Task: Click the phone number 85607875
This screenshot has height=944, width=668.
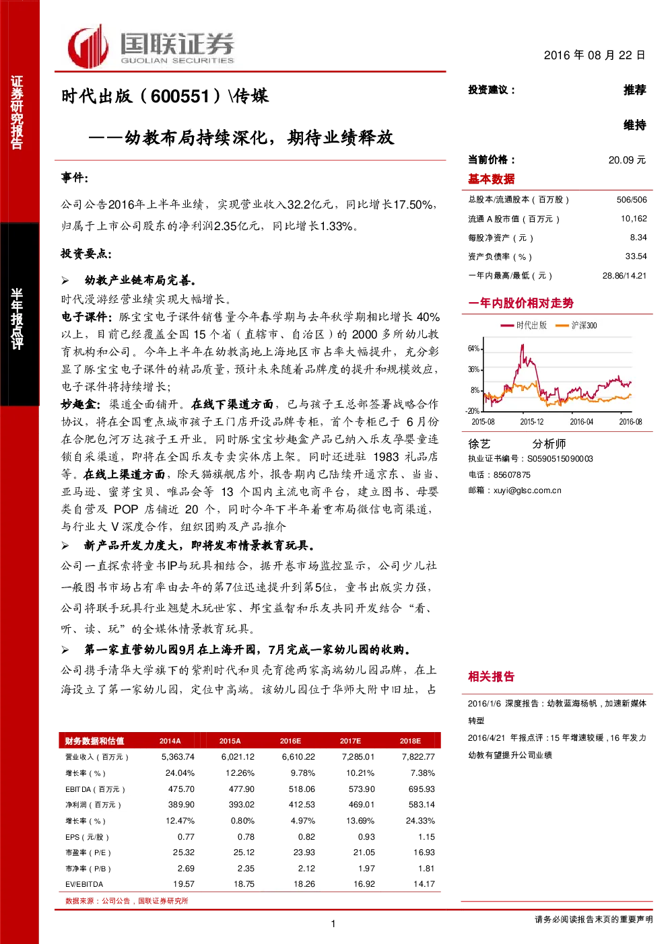Action: pos(512,475)
